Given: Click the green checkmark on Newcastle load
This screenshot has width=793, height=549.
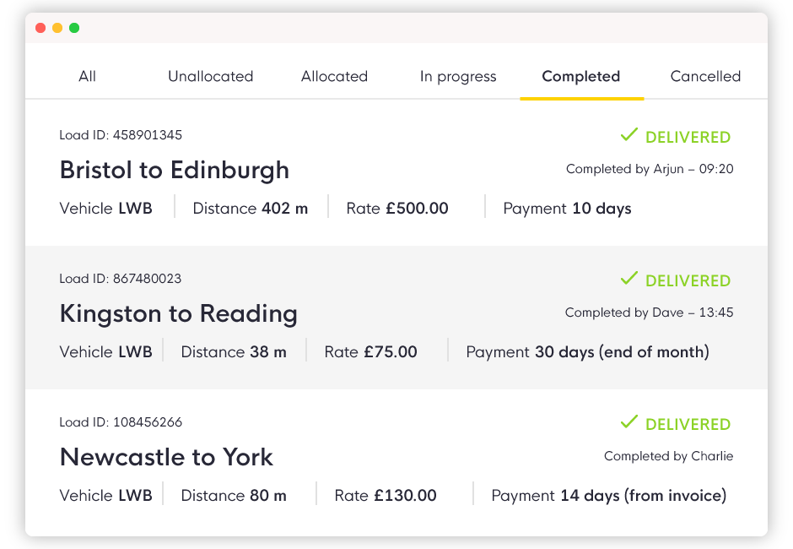Looking at the screenshot, I should [x=629, y=421].
